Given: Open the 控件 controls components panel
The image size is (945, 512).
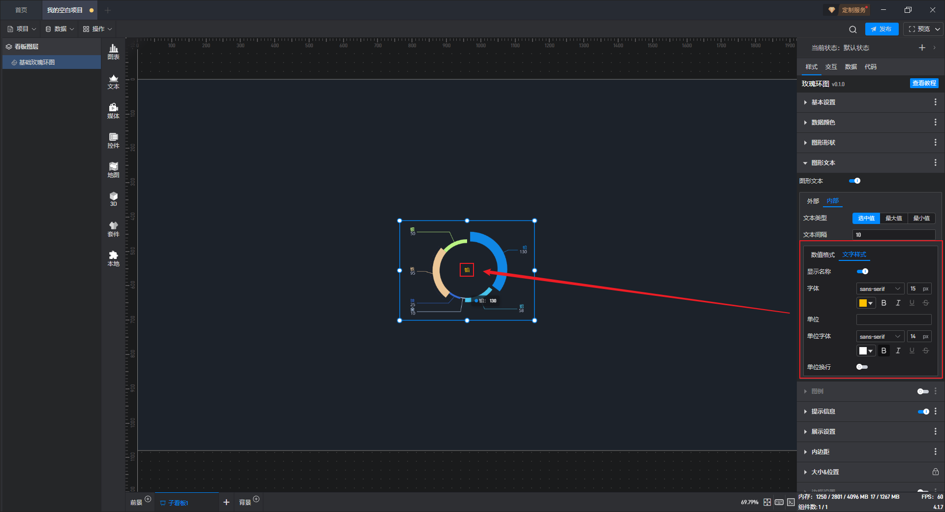Looking at the screenshot, I should tap(113, 140).
